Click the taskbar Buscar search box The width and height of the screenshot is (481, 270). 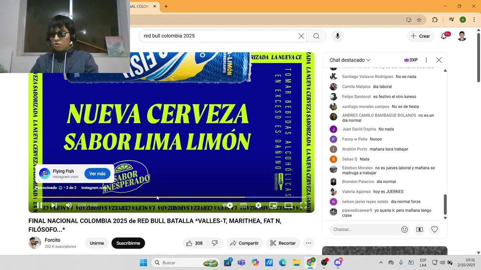186,262
